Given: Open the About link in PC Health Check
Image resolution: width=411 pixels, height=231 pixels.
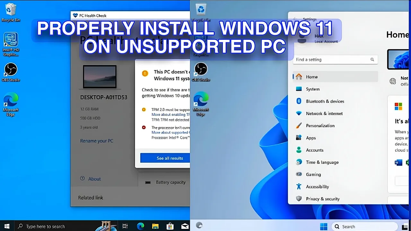Looking at the screenshot, I should click(94, 179).
